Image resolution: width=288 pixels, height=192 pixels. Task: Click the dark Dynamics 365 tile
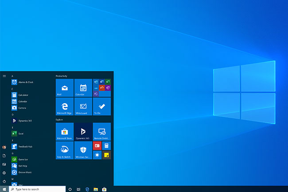tap(83, 132)
